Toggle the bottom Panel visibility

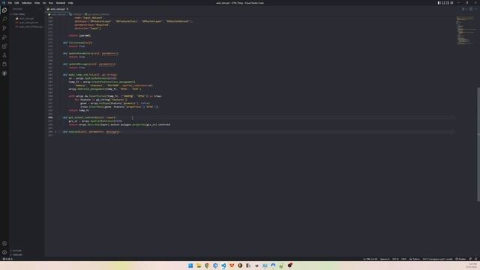pos(443,3)
